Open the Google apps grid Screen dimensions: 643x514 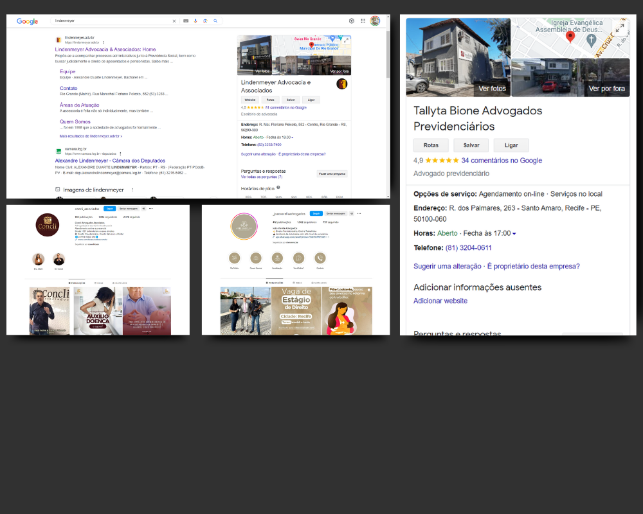click(363, 21)
